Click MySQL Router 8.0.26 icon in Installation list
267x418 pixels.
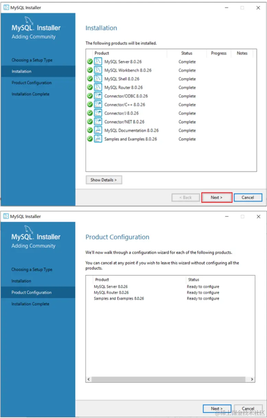(x=98, y=87)
